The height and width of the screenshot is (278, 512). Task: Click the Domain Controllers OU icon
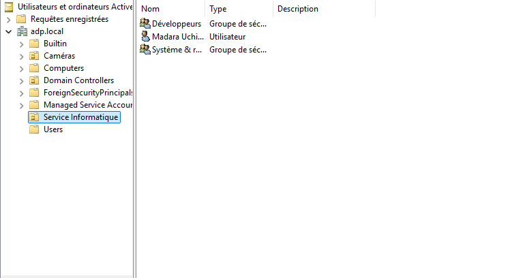pos(34,80)
